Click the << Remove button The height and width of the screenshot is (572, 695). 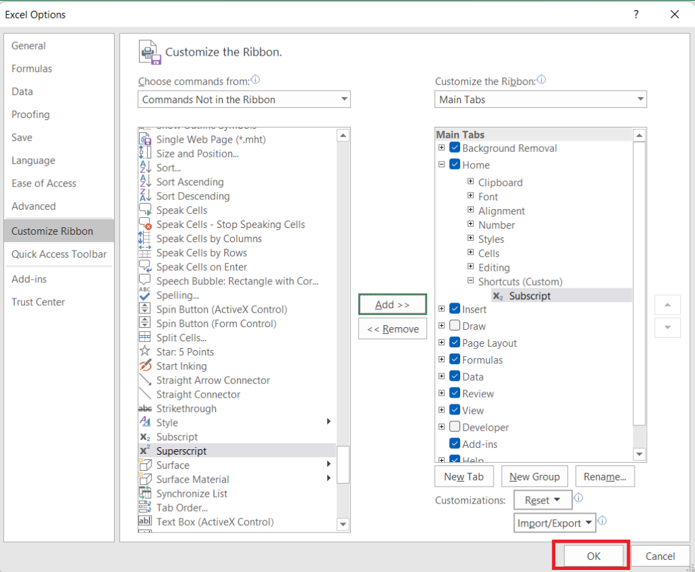point(393,329)
